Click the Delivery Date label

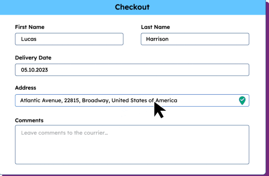point(33,58)
